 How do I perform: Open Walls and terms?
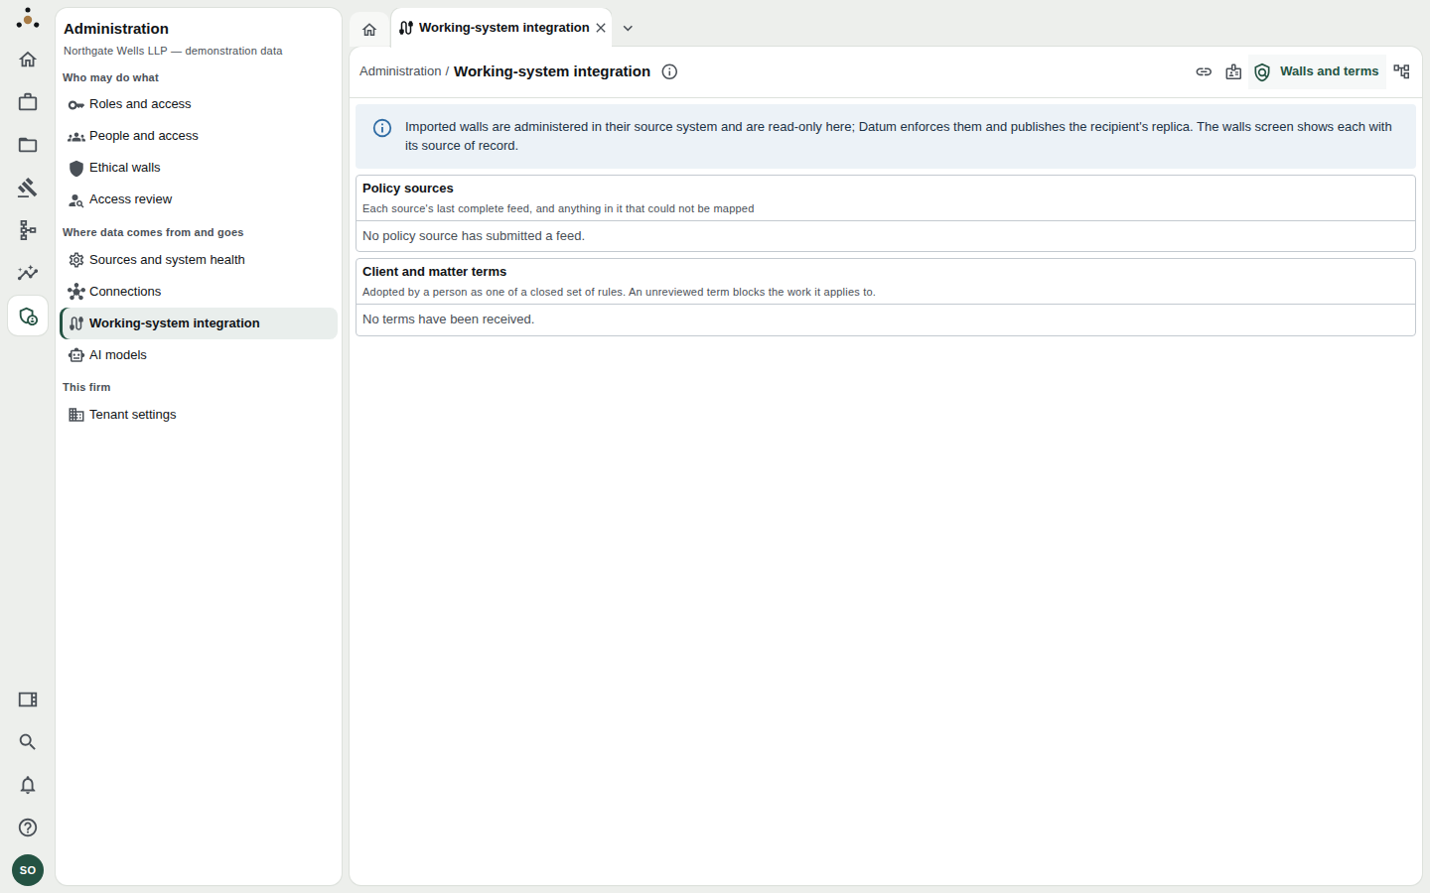click(1318, 71)
